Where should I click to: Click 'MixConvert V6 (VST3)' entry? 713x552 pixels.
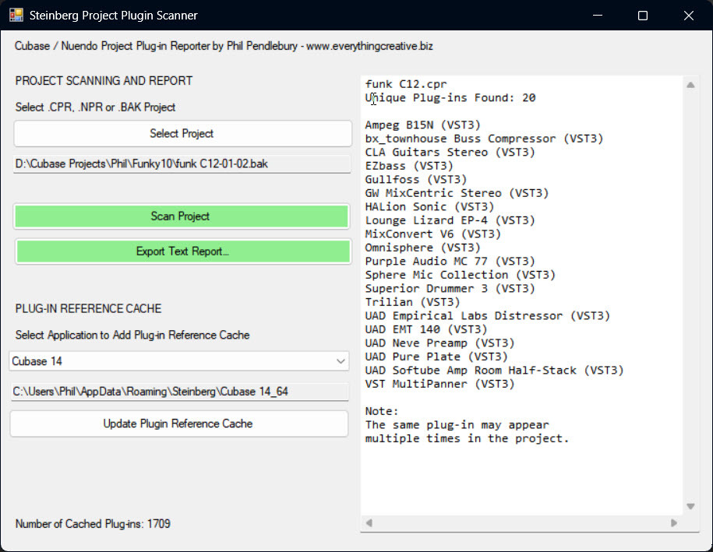pos(432,234)
